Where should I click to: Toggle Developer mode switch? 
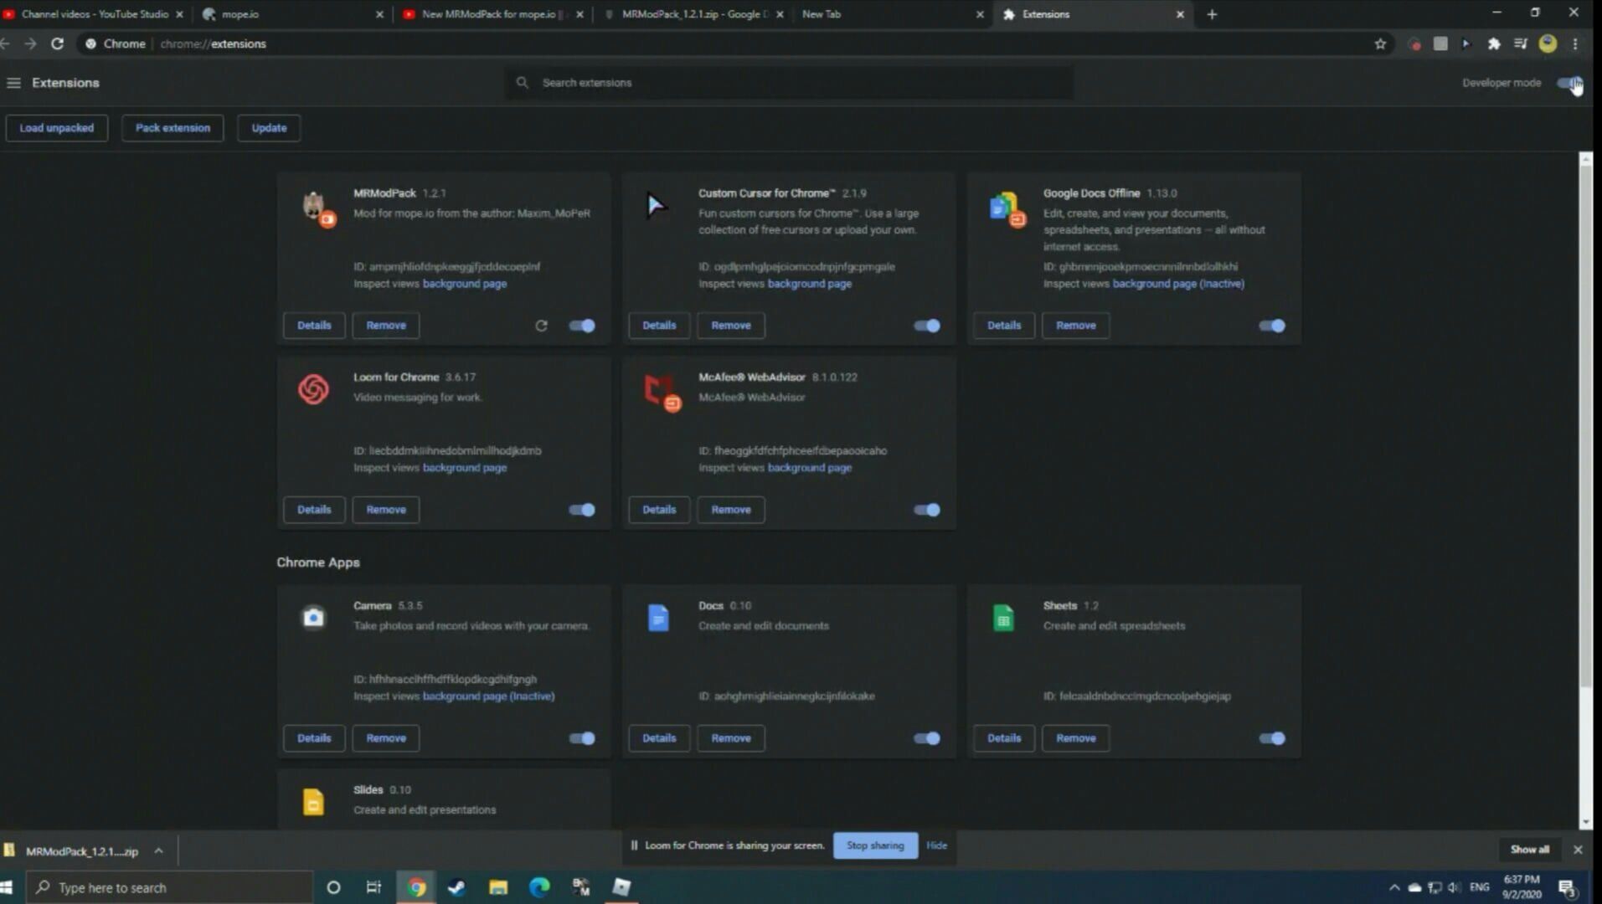click(1569, 83)
